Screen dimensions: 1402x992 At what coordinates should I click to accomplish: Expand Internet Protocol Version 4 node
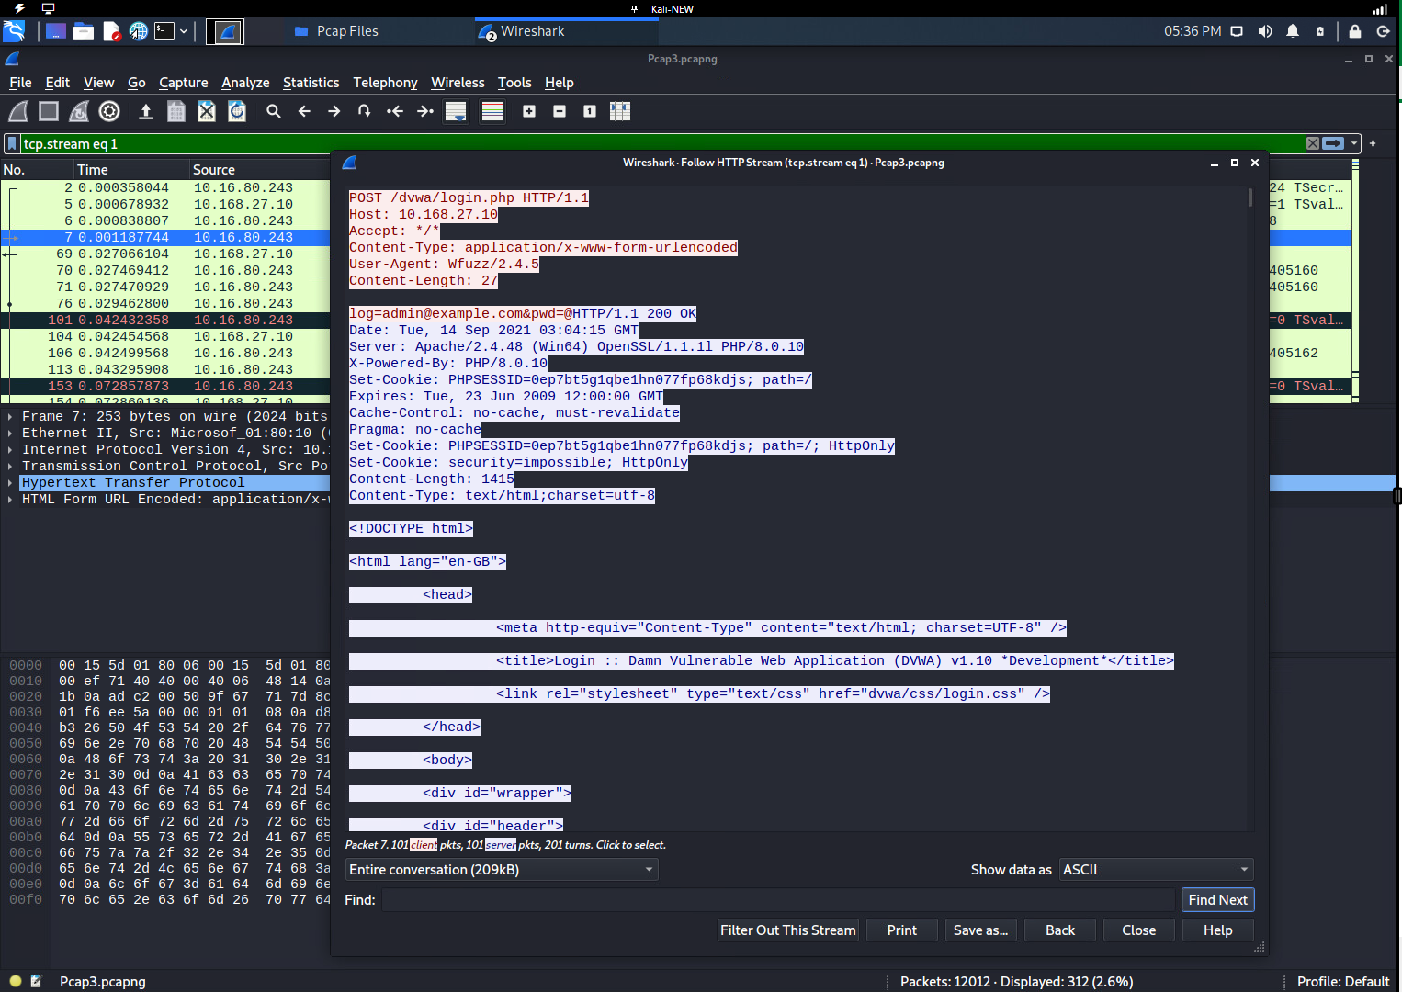point(10,449)
